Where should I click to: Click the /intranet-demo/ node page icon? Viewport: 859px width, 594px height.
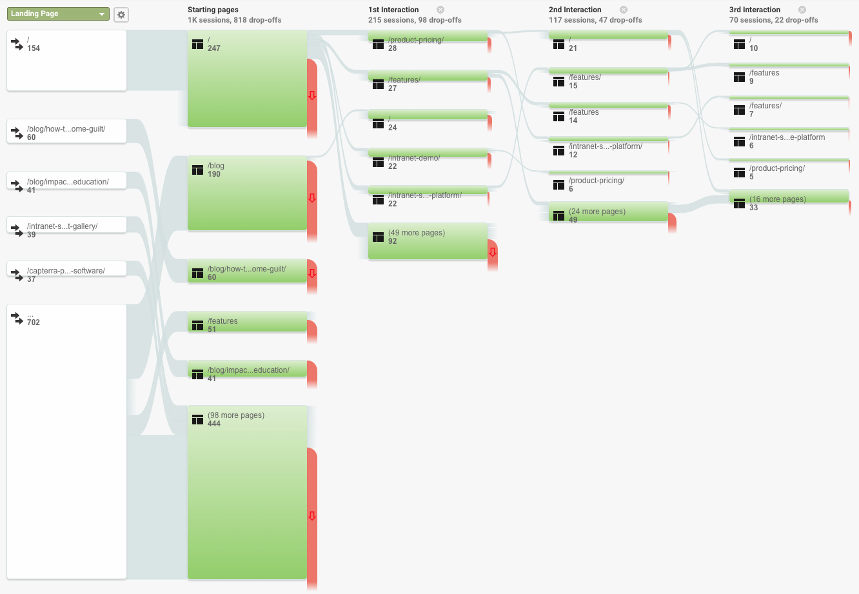379,163
